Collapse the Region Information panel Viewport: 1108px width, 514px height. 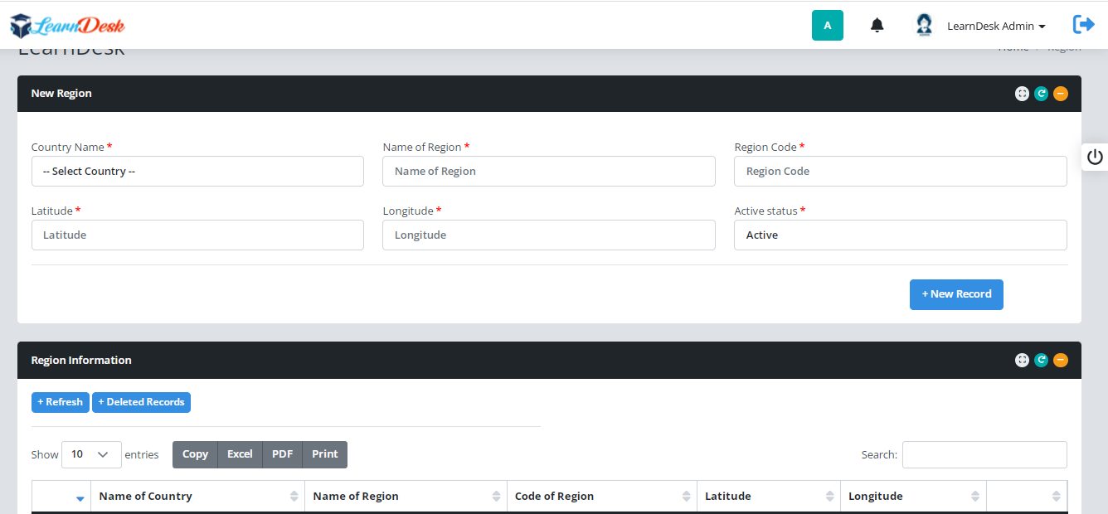pyautogui.click(x=1061, y=361)
